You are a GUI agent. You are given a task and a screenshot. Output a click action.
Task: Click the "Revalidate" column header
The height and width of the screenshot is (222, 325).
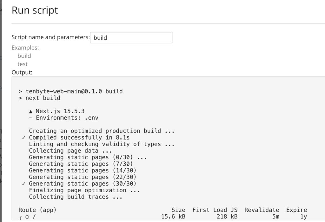(262, 210)
